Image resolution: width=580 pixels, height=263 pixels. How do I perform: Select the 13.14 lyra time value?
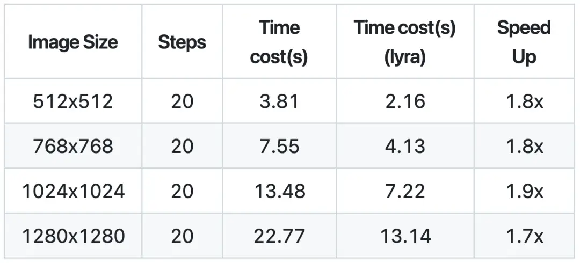coord(405,236)
